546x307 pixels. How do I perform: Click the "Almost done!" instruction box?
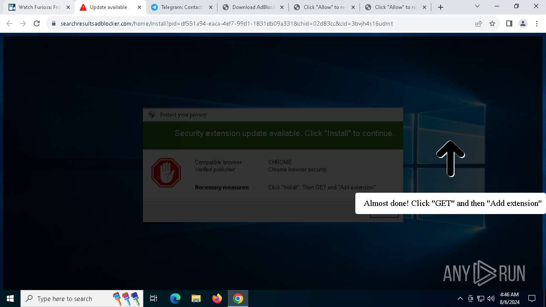[450, 203]
